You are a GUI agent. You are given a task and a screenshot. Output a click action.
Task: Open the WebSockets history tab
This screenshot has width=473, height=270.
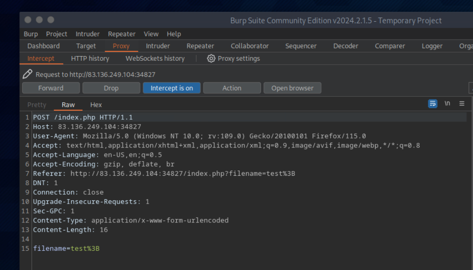point(155,58)
